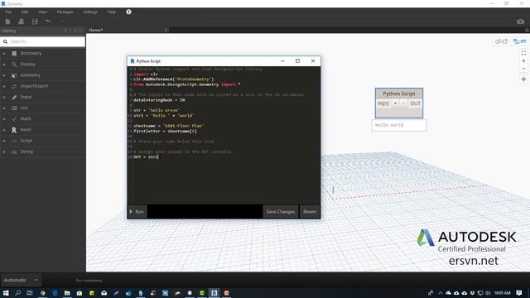Remove an input port with the minus button on Python node
This screenshot has height=298, width=530.
click(403, 103)
